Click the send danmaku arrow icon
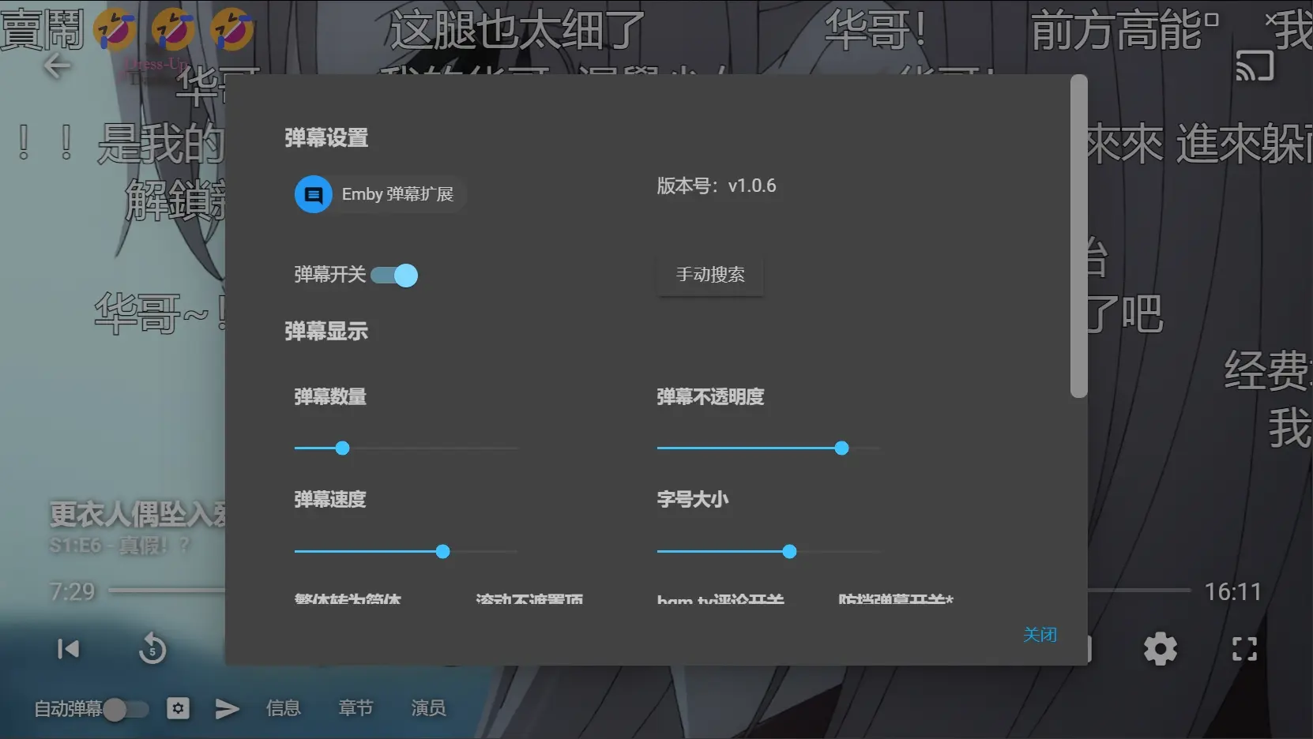Screen dimensions: 1313x739 tap(227, 708)
